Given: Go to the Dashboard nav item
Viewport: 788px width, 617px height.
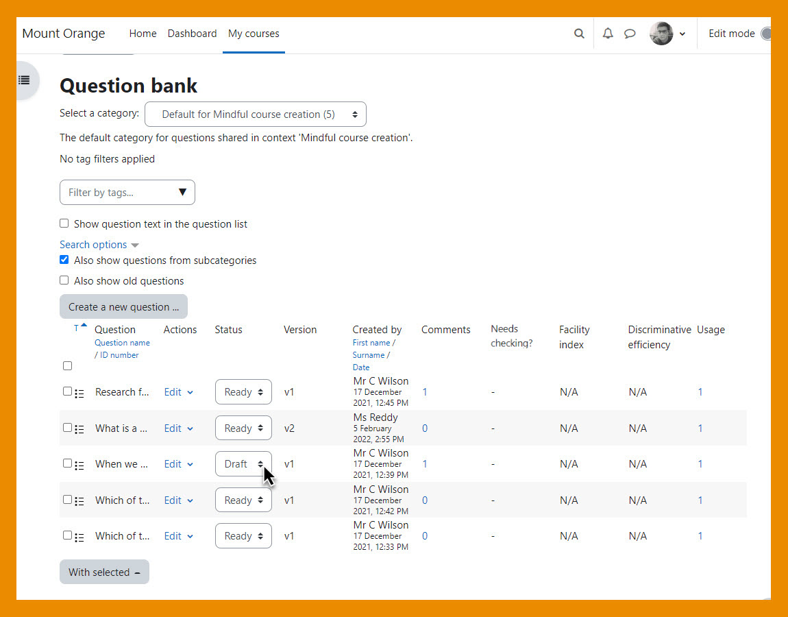Looking at the screenshot, I should [x=192, y=34].
